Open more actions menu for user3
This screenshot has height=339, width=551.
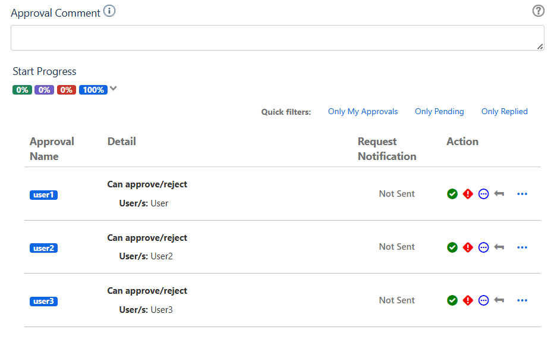point(522,300)
